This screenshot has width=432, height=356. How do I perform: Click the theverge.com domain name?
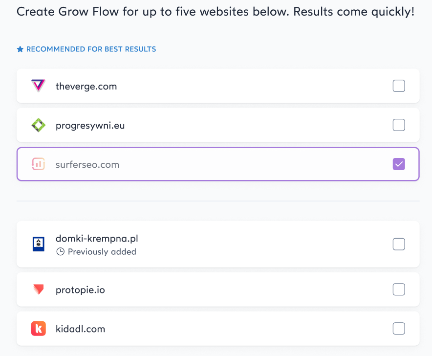pyautogui.click(x=86, y=87)
